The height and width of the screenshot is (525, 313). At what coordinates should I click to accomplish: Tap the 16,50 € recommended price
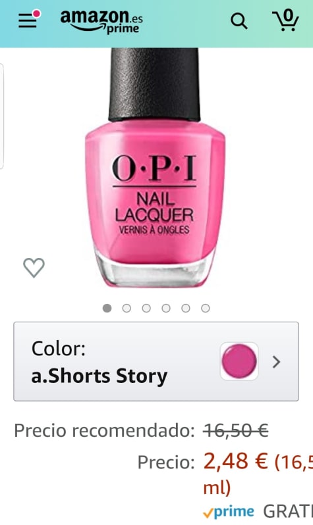click(235, 430)
